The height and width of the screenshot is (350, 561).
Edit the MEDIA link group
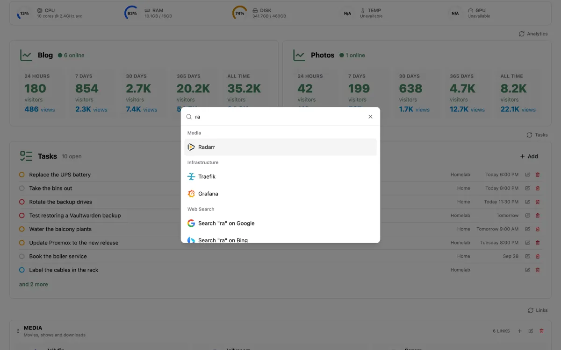[531, 331]
